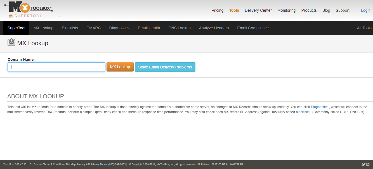Click the IP address link in footer

tap(23, 165)
